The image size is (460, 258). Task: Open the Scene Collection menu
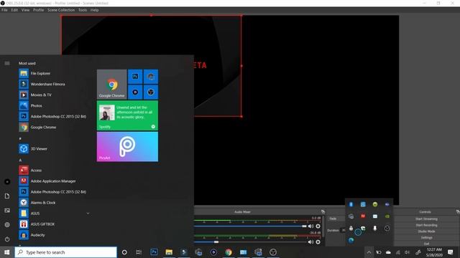point(61,10)
